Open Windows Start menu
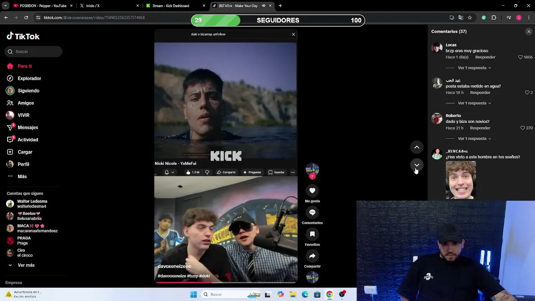 [x=193, y=294]
